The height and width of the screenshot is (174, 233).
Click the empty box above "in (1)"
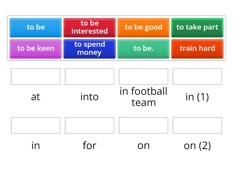click(197, 77)
